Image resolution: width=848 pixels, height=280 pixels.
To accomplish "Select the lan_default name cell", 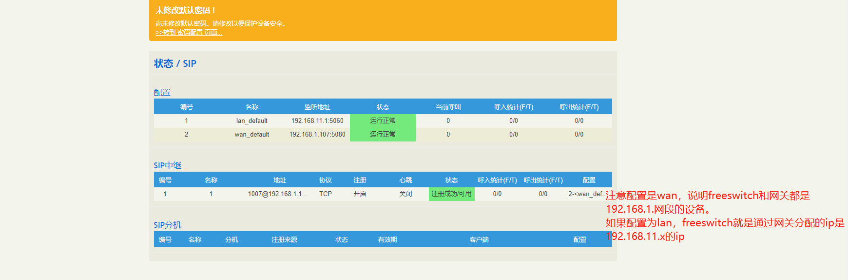I will 252,120.
